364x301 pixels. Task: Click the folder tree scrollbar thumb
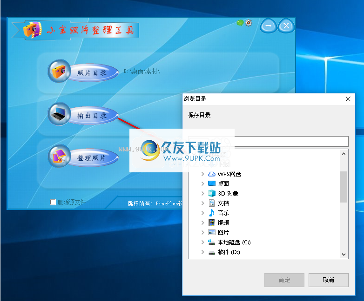tap(344, 187)
